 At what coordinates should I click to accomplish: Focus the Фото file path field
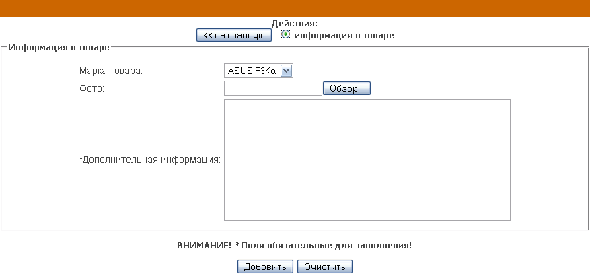pyautogui.click(x=273, y=88)
